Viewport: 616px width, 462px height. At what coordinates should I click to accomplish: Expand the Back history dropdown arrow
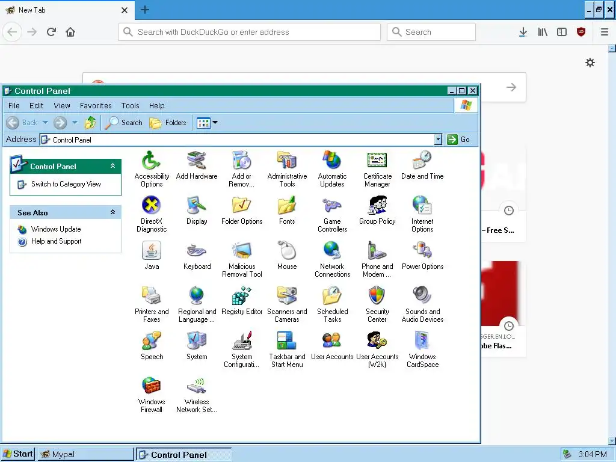tap(45, 123)
